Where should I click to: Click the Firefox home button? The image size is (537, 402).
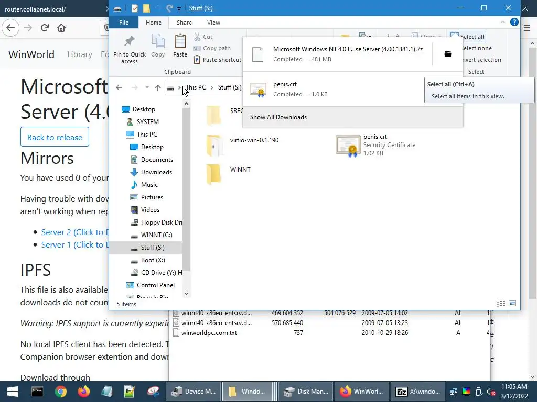(x=61, y=28)
